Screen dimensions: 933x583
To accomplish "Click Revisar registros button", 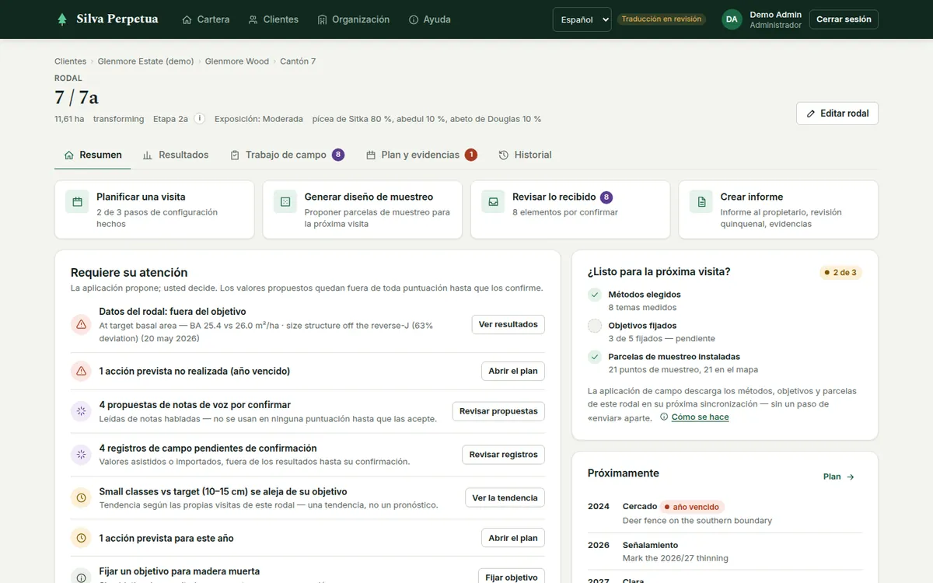I will 504,455.
